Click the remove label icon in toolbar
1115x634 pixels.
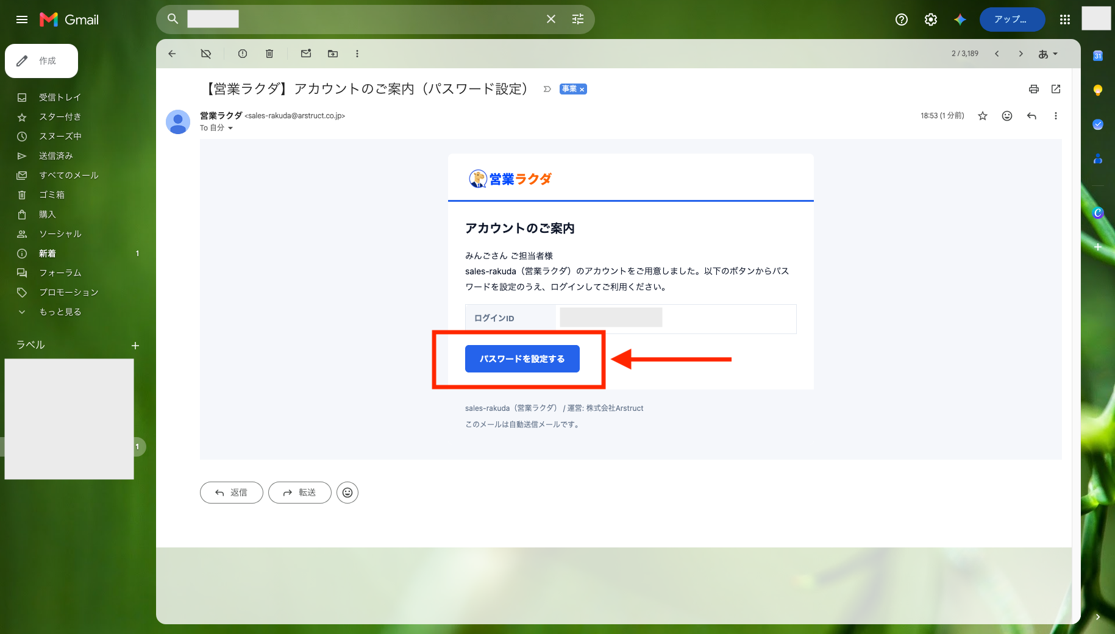(206, 54)
